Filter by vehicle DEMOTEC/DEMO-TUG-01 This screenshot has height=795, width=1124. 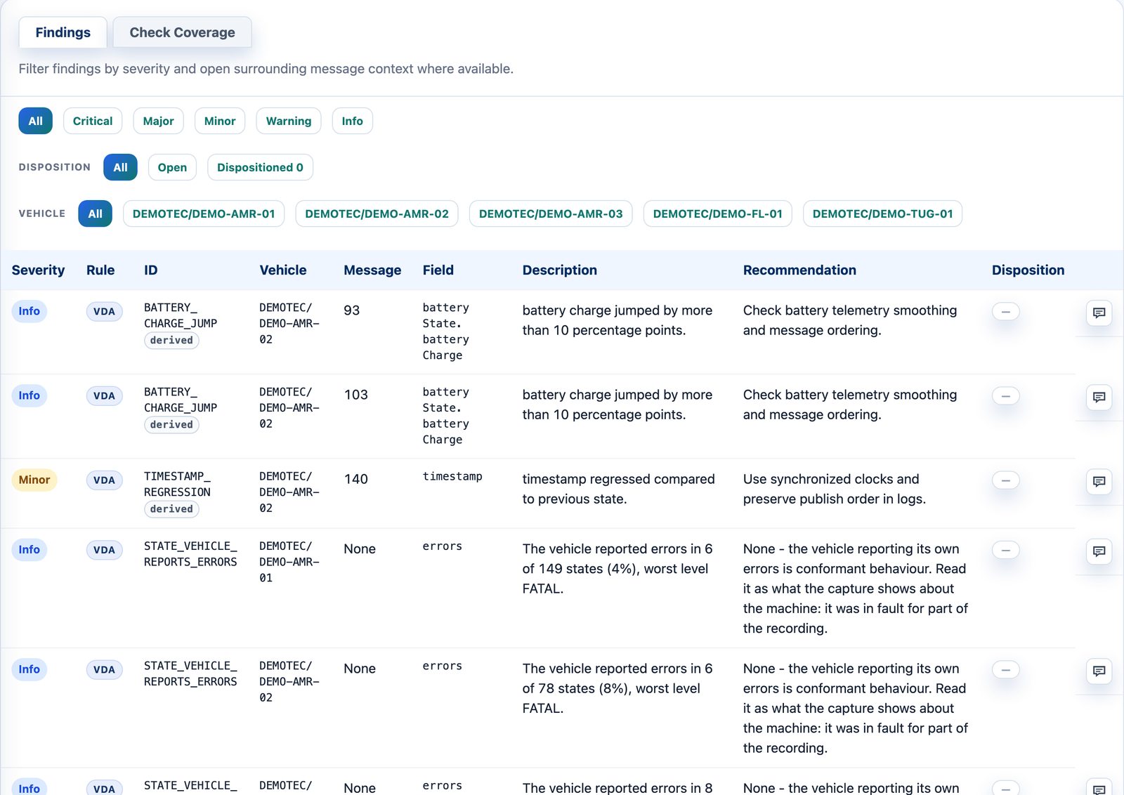(882, 213)
